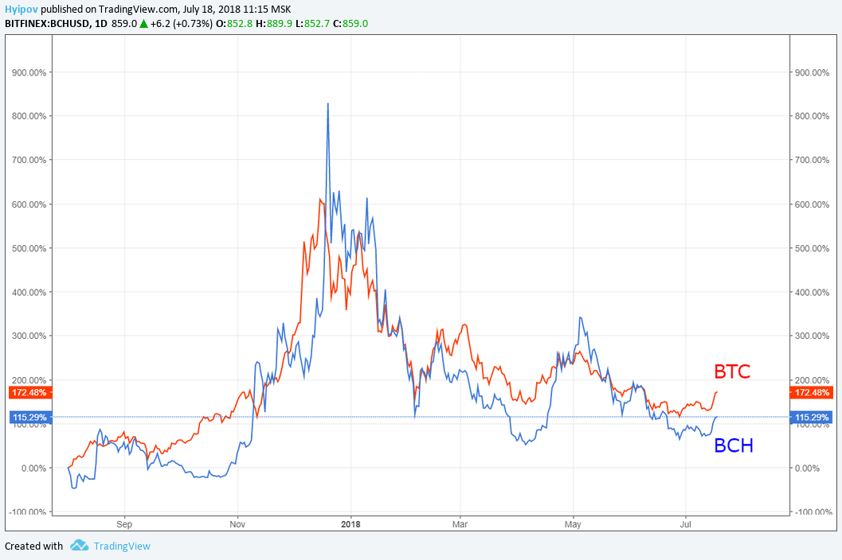The width and height of the screenshot is (842, 560).
Task: Click the 'Created with' caption text
Action: tap(33, 546)
